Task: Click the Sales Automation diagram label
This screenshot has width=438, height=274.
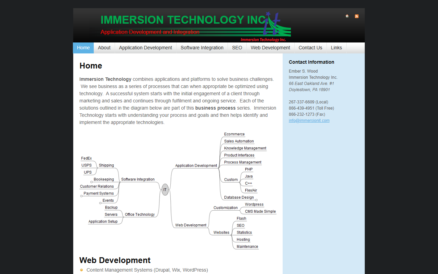Action: tap(239, 141)
